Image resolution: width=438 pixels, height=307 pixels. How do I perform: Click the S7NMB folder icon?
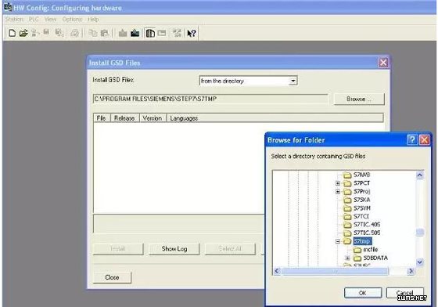(x=347, y=175)
